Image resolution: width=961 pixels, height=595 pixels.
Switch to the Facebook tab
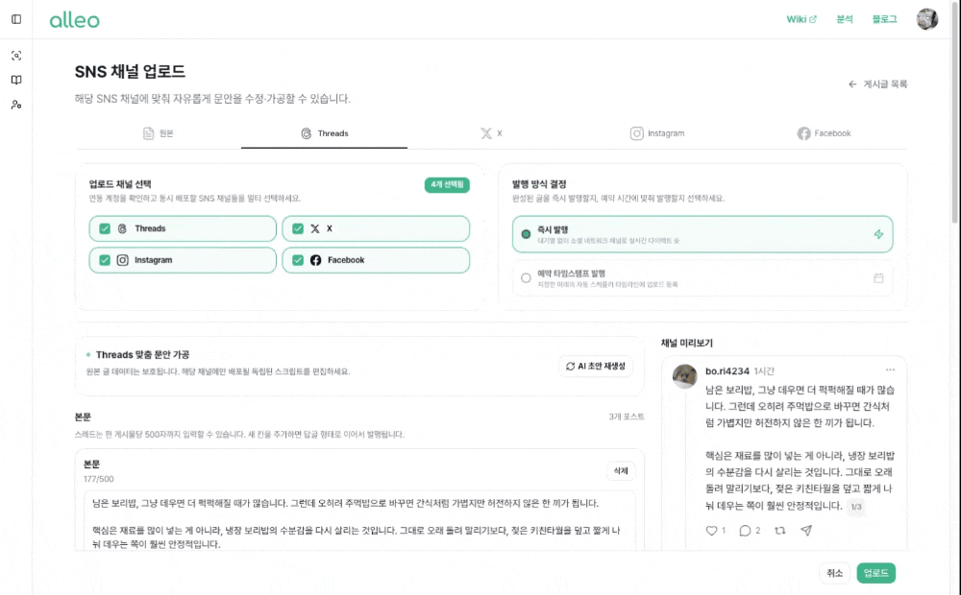[x=824, y=133]
